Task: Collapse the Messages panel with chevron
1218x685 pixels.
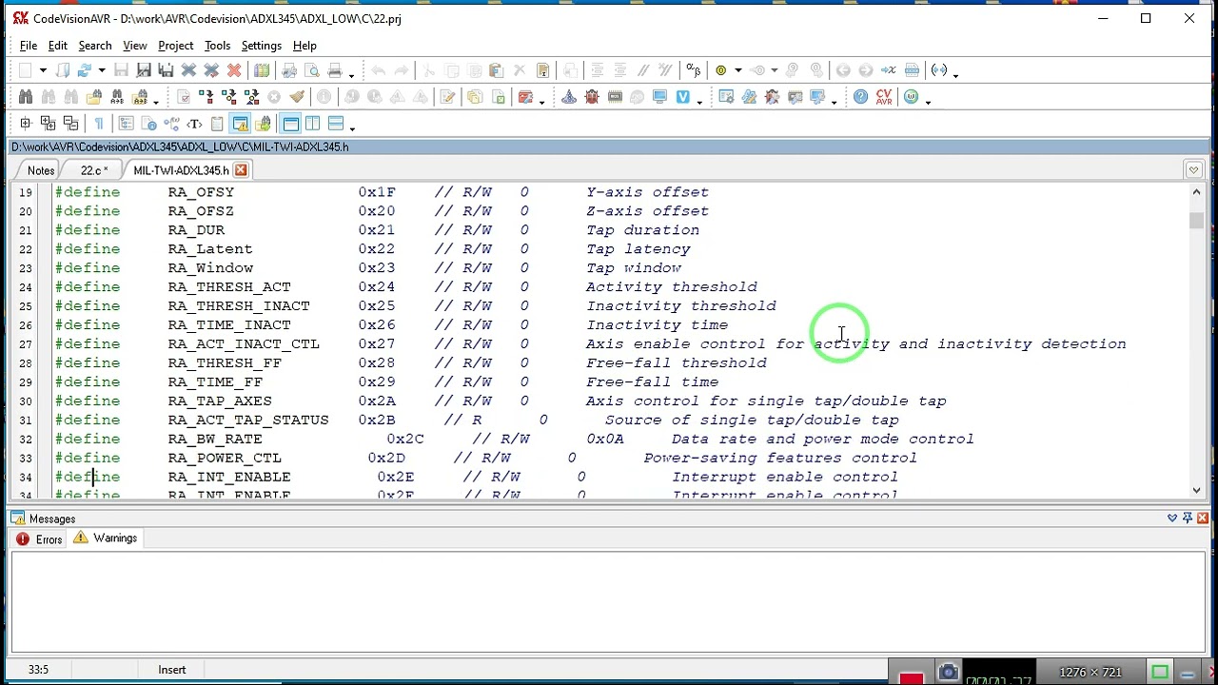Action: click(x=1172, y=518)
